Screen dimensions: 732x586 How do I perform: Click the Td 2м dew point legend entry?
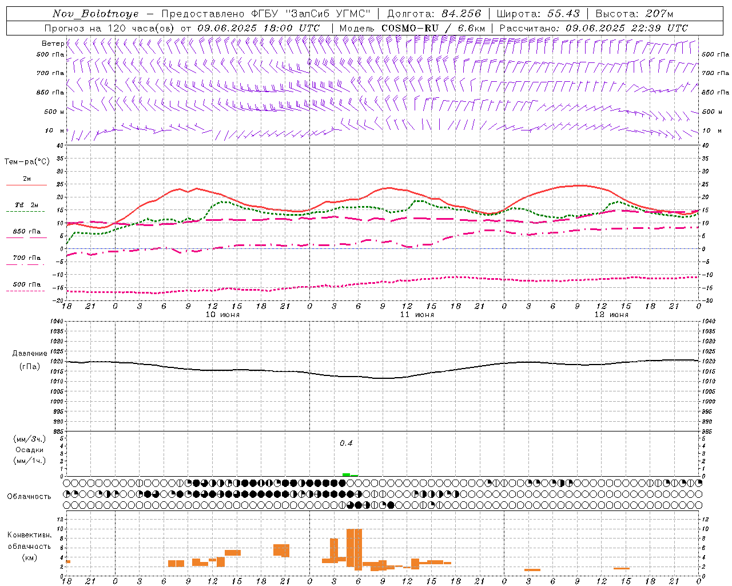(x=27, y=205)
